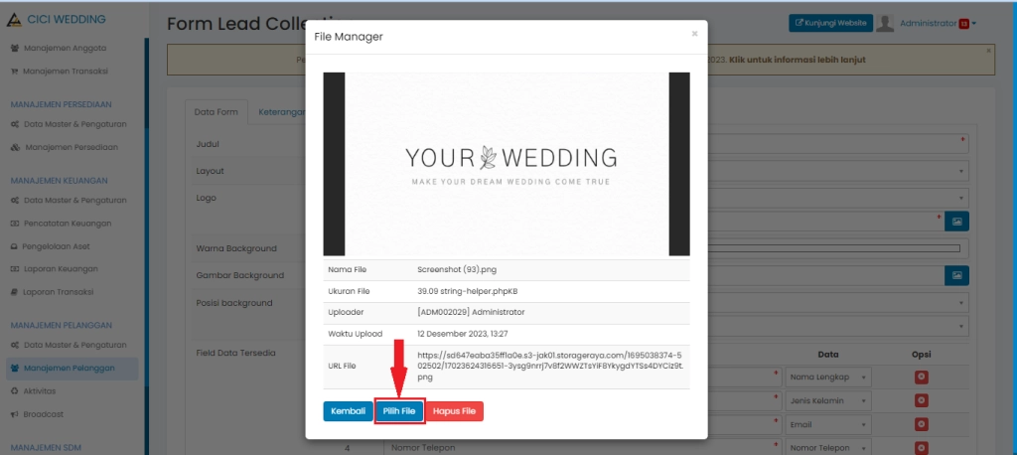This screenshot has height=455, width=1017.
Task: Switch to the Data Form tab
Action: 216,112
